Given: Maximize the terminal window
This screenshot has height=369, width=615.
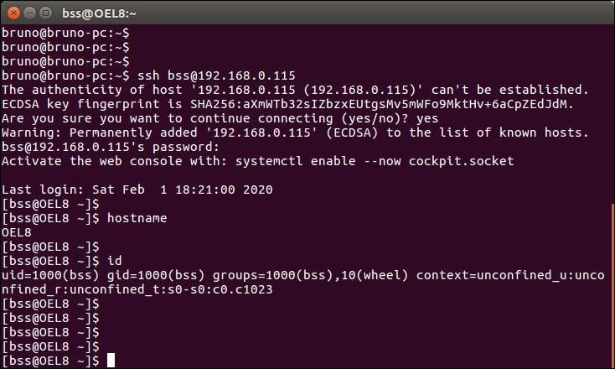Looking at the screenshot, I should 46,13.
